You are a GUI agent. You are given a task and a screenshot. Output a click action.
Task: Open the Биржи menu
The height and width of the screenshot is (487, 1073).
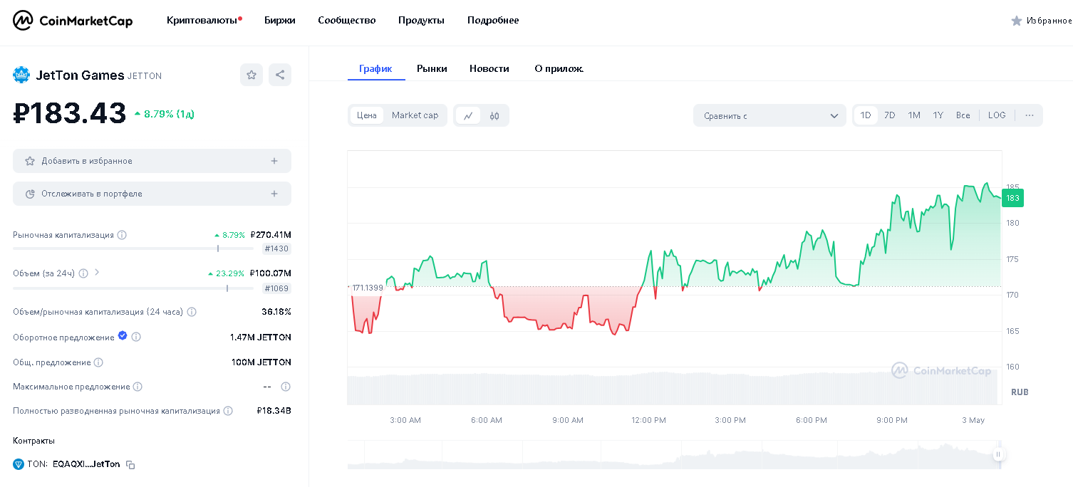pos(280,21)
